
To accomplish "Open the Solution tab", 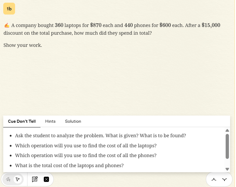I will [x=73, y=121].
